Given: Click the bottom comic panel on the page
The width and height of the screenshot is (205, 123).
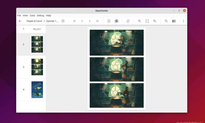Looking at the screenshot, I should [117, 96].
